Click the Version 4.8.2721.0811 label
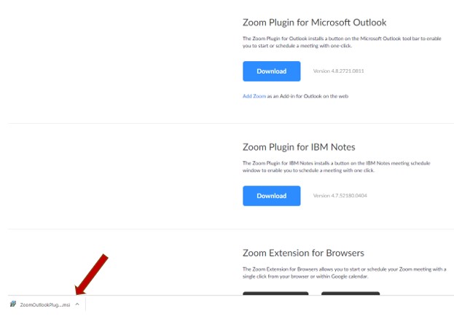The image size is (454, 316). point(338,71)
